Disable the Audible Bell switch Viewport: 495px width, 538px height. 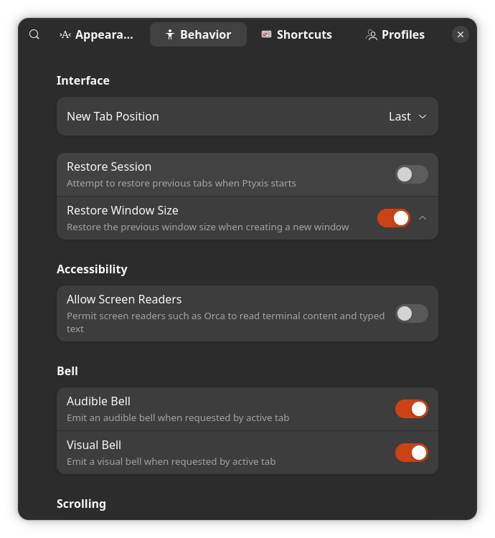tap(411, 409)
